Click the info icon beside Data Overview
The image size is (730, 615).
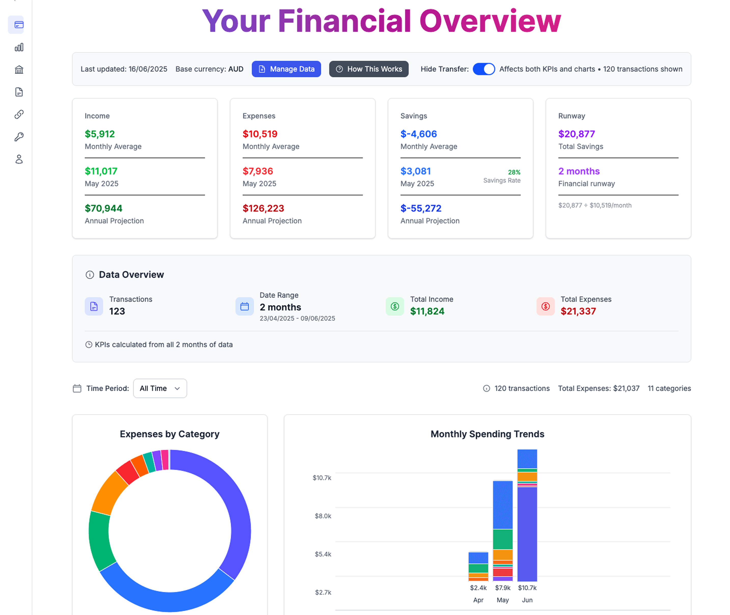90,275
